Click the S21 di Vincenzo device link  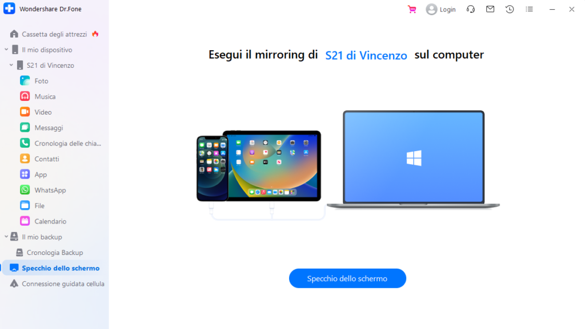pyautogui.click(x=366, y=55)
